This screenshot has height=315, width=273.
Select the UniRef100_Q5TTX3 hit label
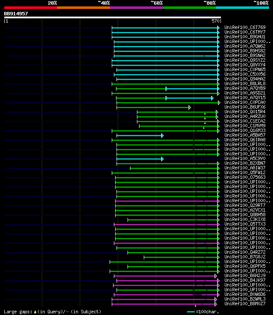(245, 224)
